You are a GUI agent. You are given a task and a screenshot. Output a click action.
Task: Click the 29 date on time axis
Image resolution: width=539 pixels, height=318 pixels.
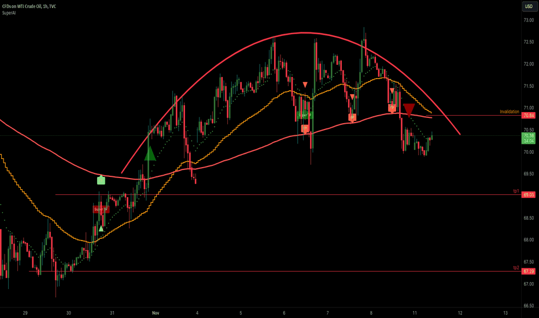[25, 313]
